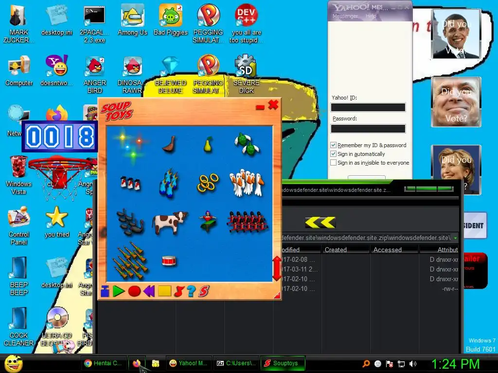Viewport: 498px width, 373px height.
Task: Click the yellow stop square in Souptoys
Action: [164, 291]
